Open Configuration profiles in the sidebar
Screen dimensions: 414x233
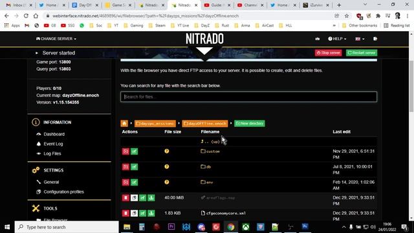click(x=63, y=192)
